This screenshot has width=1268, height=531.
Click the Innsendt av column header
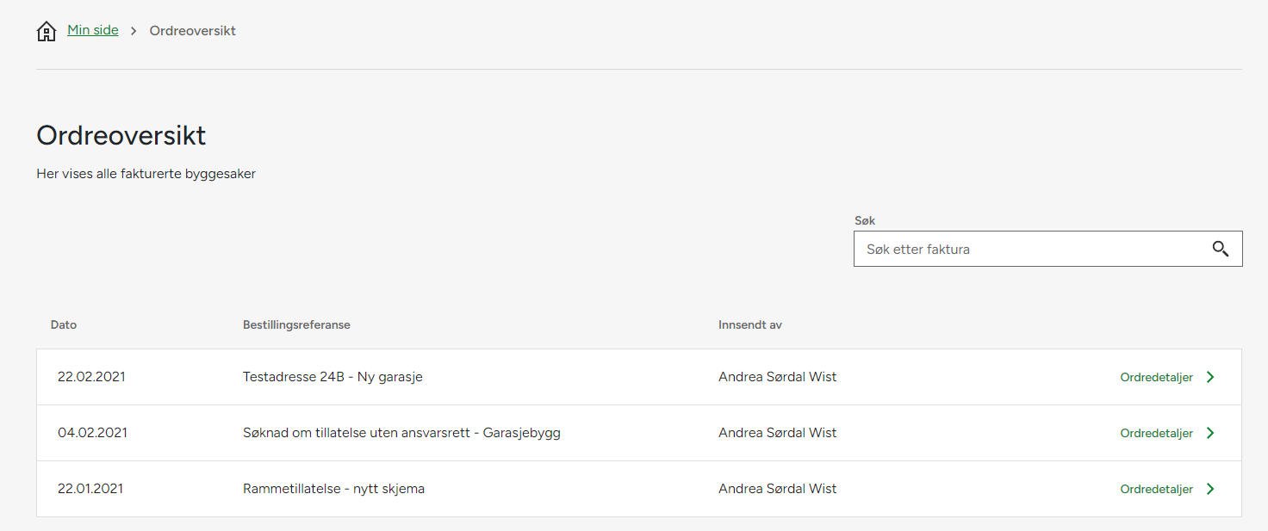coord(749,324)
